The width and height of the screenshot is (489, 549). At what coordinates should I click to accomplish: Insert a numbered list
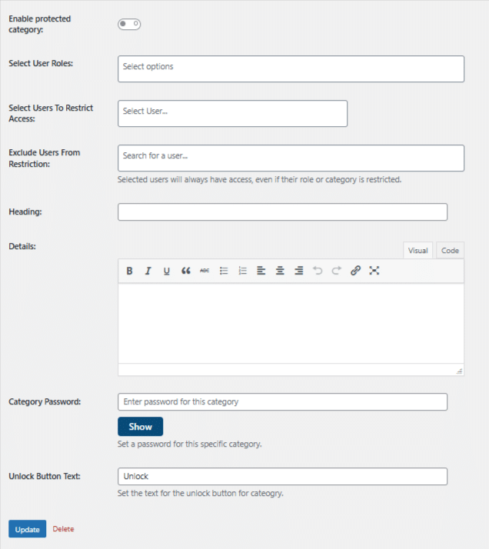click(242, 271)
